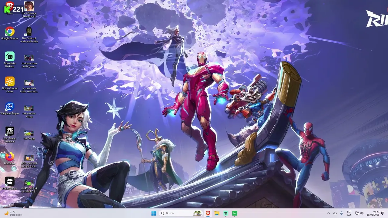Screen dimensions: 388x218
Task: Select the RICK SANCHEZ LUCHA video file
Action: click(x=29, y=161)
